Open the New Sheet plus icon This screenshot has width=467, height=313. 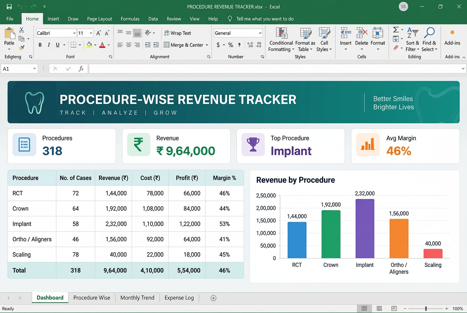pos(213,298)
